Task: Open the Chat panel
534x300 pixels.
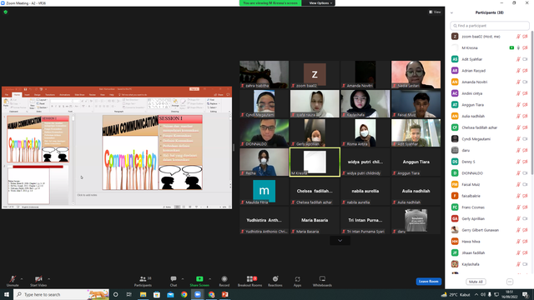Action: pyautogui.click(x=174, y=281)
